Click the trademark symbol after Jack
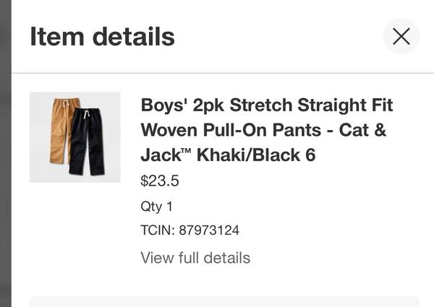The height and width of the screenshot is (307, 434). [187, 151]
